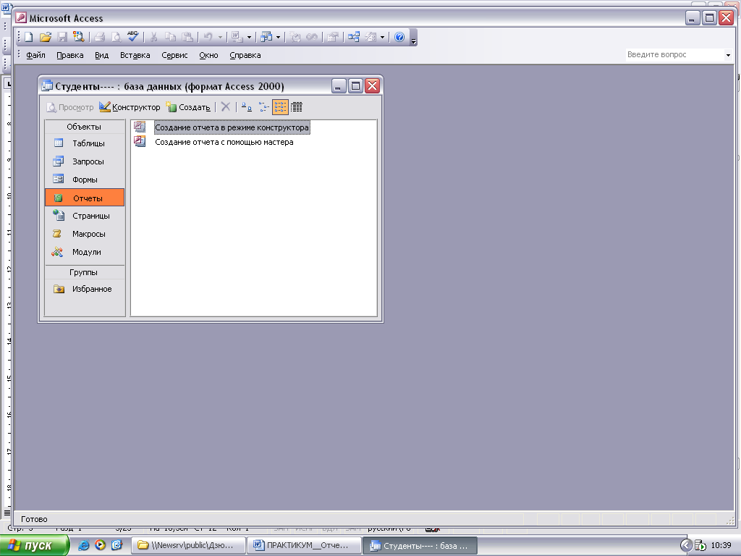
Task: Click the OfficeLinks Word icon
Action: (237, 37)
